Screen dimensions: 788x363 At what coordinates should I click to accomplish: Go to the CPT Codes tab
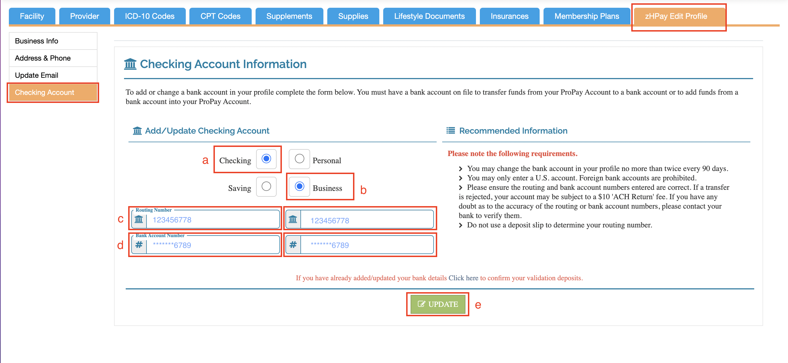pos(220,16)
